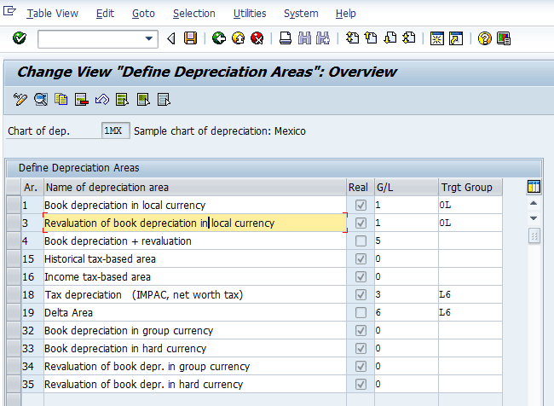Open the command field dropdown arrow
This screenshot has width=554, height=406.
(x=150, y=38)
